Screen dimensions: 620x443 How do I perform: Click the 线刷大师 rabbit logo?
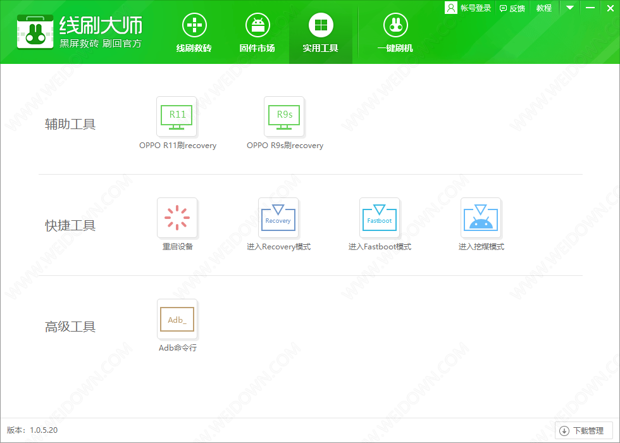(35, 32)
